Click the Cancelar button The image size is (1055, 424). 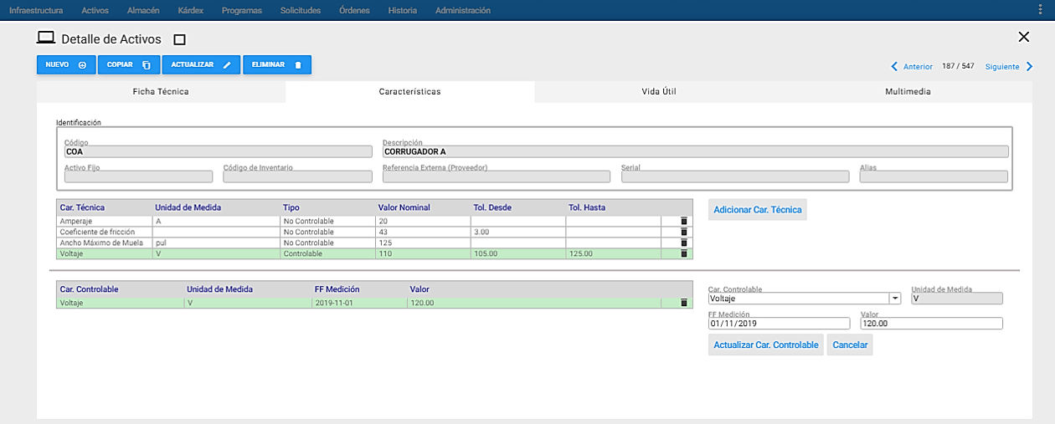(850, 345)
